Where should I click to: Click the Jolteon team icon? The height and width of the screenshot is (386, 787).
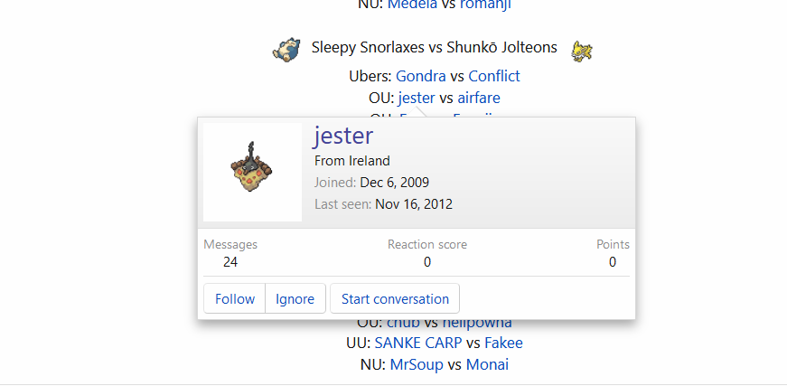click(x=582, y=51)
